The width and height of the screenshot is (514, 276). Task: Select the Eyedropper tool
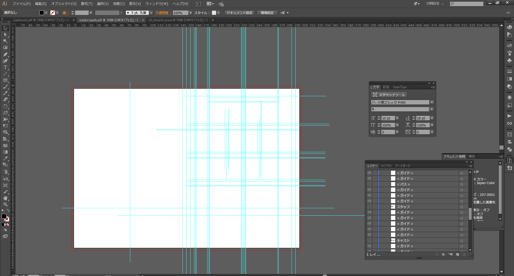click(x=5, y=158)
